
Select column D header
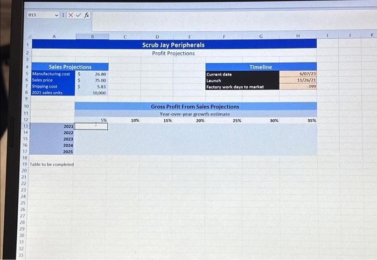pos(157,37)
